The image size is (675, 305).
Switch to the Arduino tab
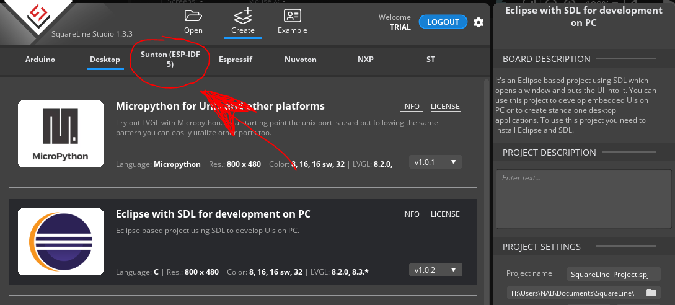40,60
